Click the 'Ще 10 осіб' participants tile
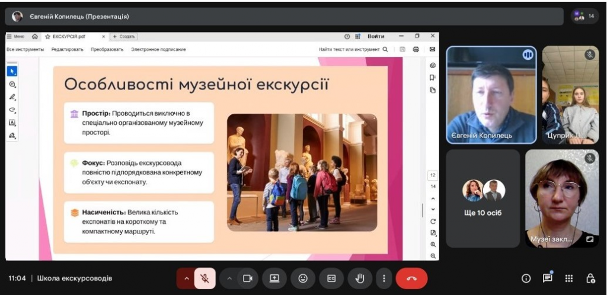 [483, 198]
